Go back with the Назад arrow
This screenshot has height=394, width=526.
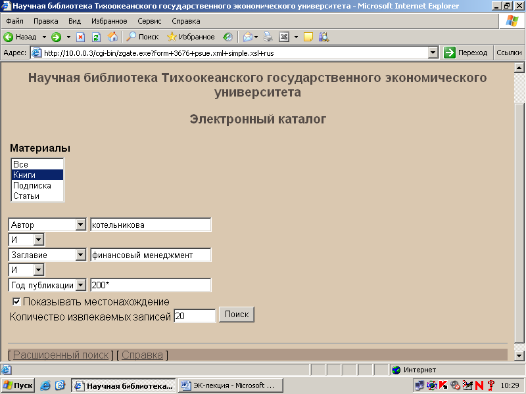click(x=20, y=37)
